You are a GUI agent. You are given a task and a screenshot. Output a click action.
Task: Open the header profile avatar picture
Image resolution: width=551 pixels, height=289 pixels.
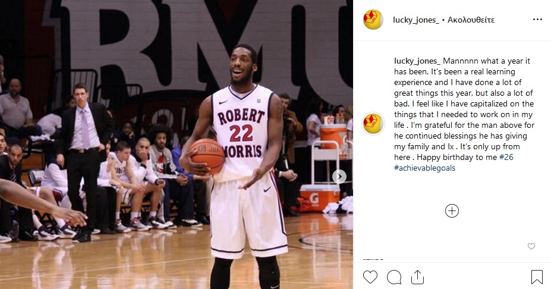tap(373, 20)
